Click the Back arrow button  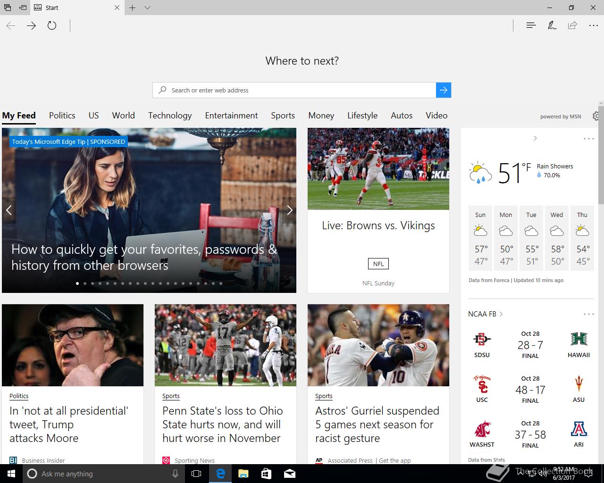tap(10, 25)
